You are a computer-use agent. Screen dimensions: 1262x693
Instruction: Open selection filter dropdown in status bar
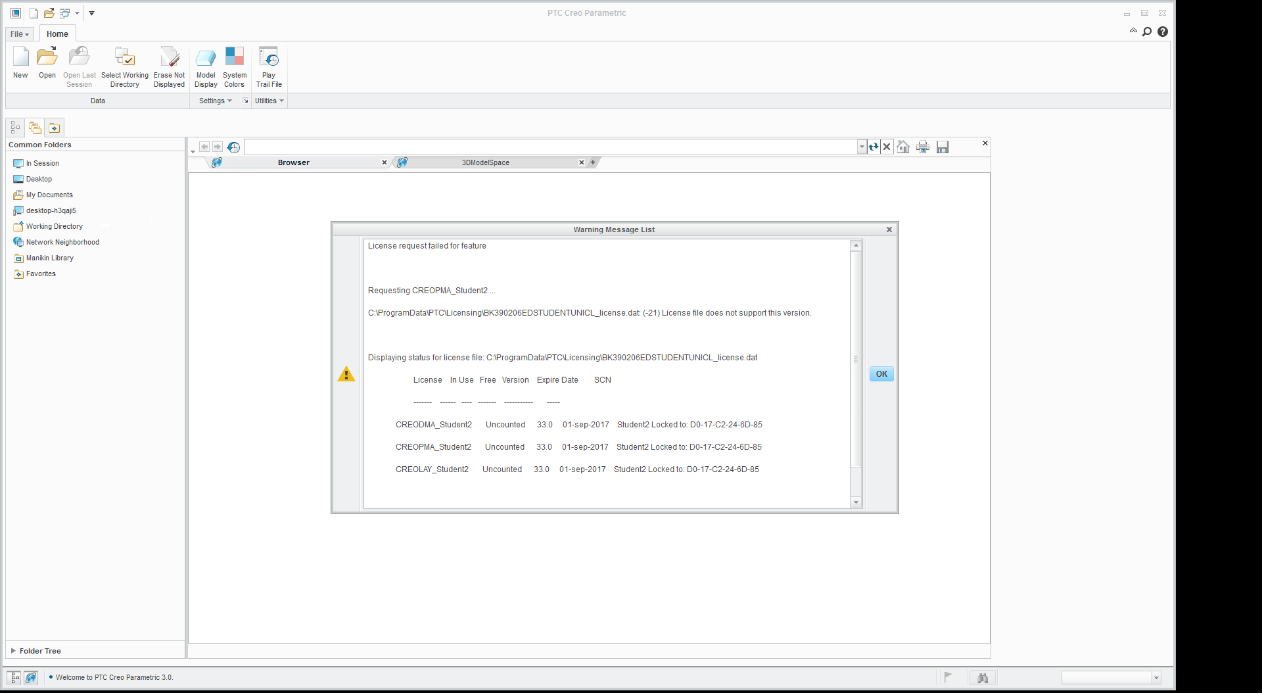[1156, 677]
